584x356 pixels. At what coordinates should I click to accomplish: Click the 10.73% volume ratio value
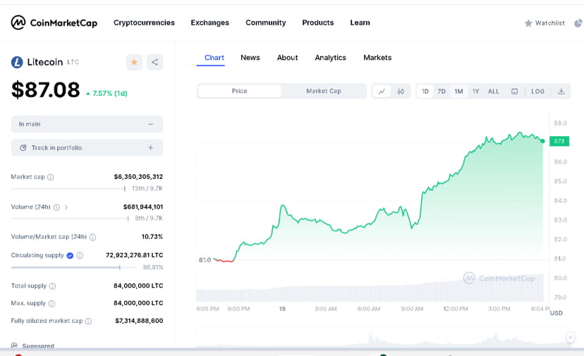coord(152,236)
